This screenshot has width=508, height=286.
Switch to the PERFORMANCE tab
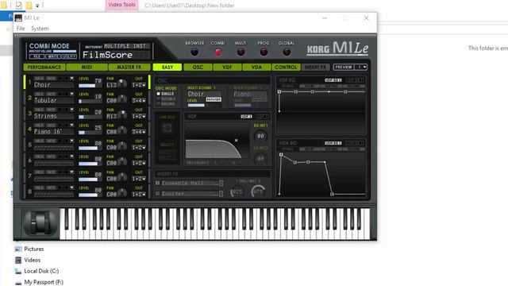[x=44, y=67]
